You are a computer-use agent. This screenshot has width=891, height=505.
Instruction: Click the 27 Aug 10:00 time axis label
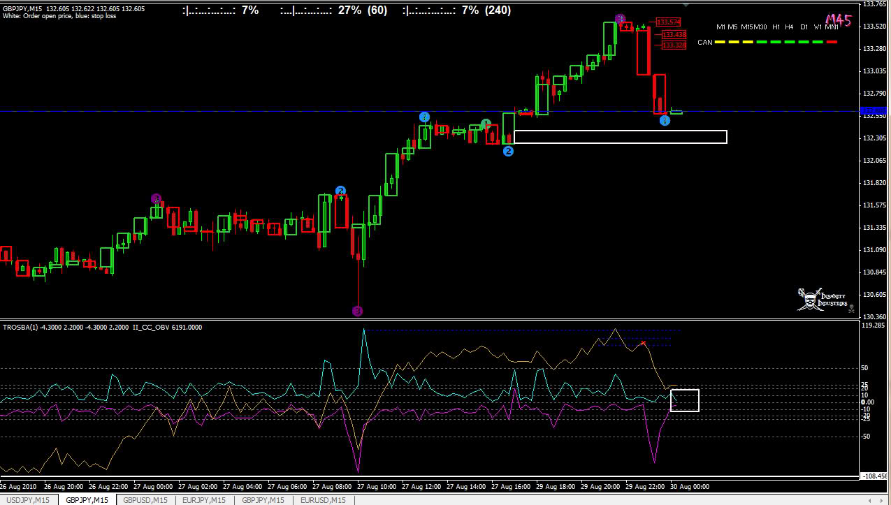(377, 486)
